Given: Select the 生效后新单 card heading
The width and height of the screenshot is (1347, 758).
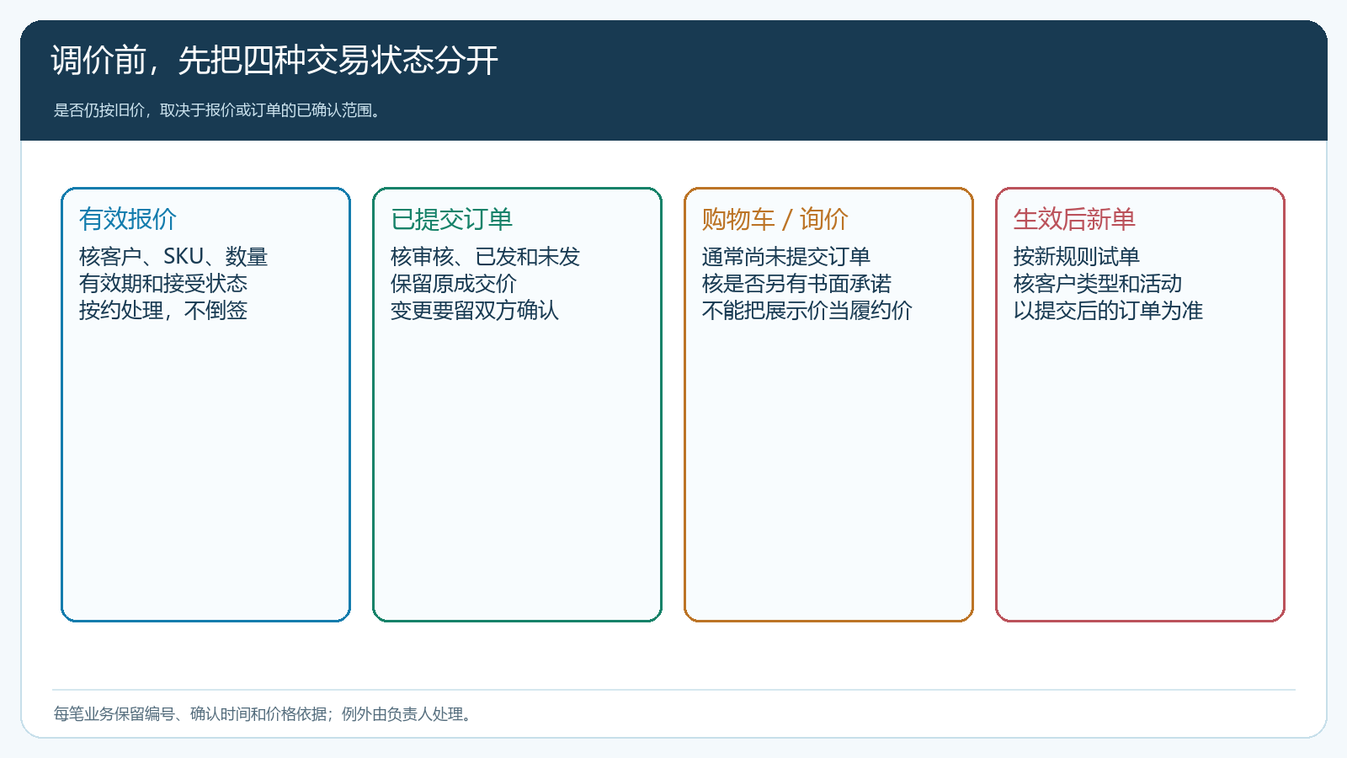Looking at the screenshot, I should click(1074, 219).
